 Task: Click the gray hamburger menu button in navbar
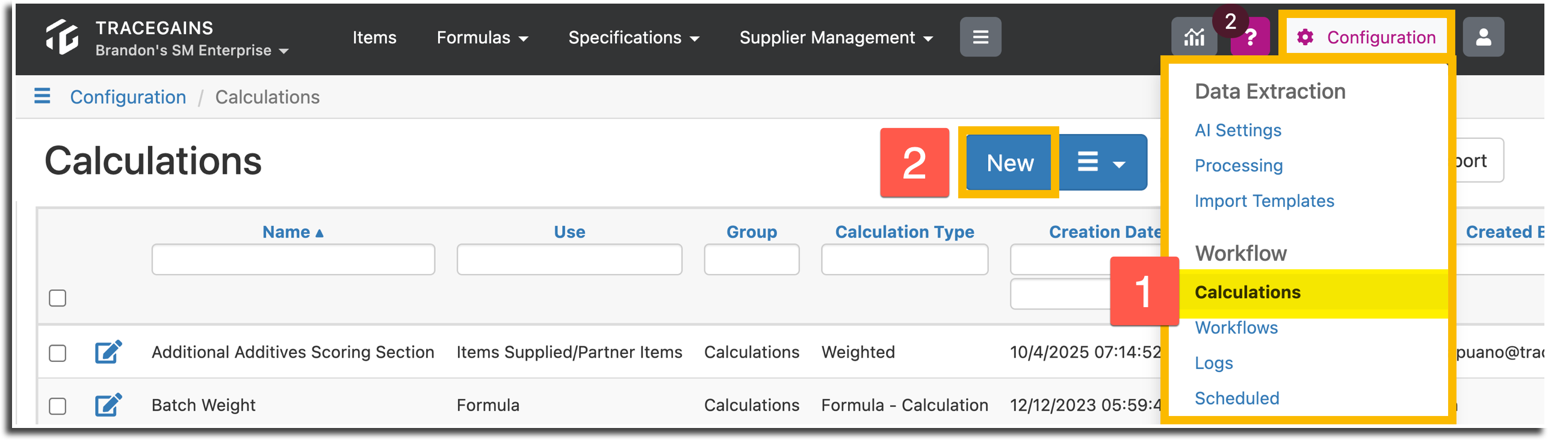[980, 37]
